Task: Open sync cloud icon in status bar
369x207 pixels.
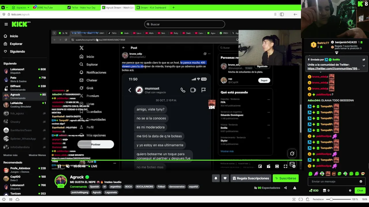Action: [17, 199]
